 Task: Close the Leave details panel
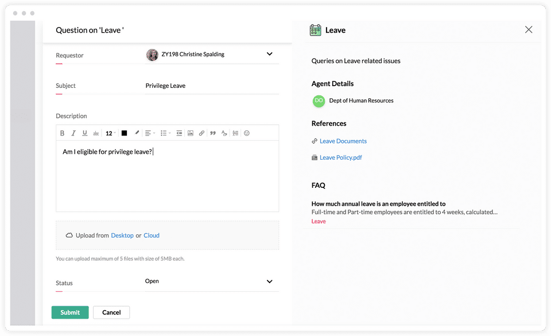[529, 30]
